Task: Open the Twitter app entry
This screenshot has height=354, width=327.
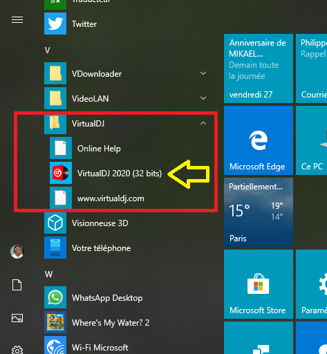Action: pos(128,24)
